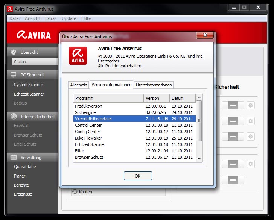The width and height of the screenshot is (274, 220).
Task: Toggle the bottom switch without gear icon
Action: coord(233,180)
